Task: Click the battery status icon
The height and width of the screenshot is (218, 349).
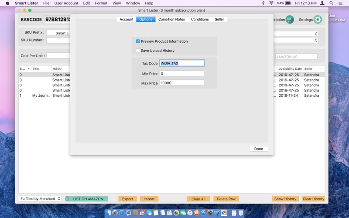Action: (288, 3)
